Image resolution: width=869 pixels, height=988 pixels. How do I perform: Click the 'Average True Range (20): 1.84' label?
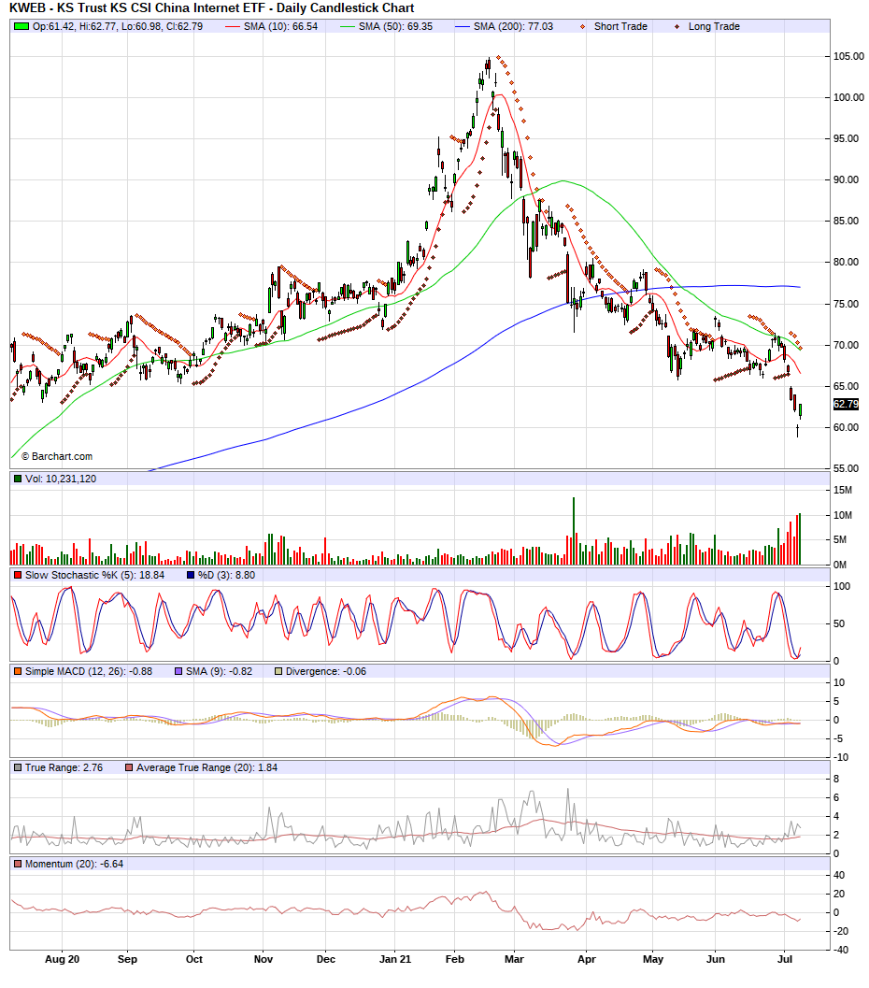tap(207, 768)
